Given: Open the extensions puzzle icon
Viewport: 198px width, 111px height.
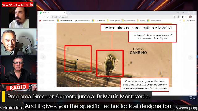Looking at the screenshot, I should point(183,17).
